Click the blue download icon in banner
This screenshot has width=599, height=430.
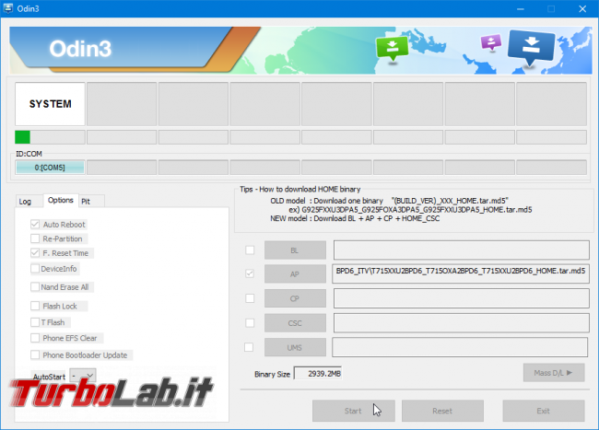pos(531,47)
